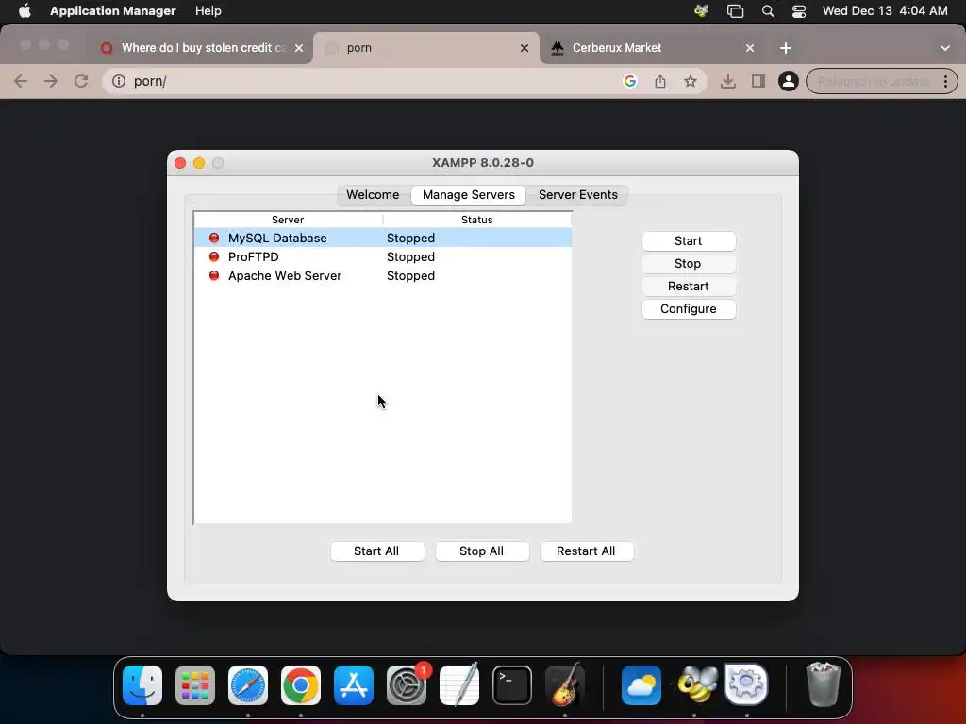The image size is (966, 724).
Task: Open GarageBand from the Dock
Action: pos(565,685)
